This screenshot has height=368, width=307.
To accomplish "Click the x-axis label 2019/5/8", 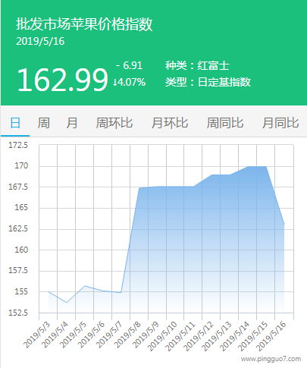I will pos(127,334).
